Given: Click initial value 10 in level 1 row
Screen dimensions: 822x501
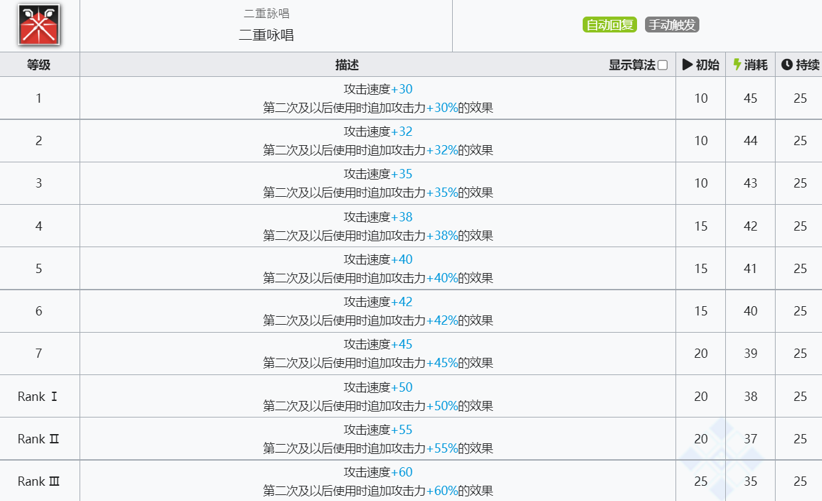Looking at the screenshot, I should (x=701, y=98).
